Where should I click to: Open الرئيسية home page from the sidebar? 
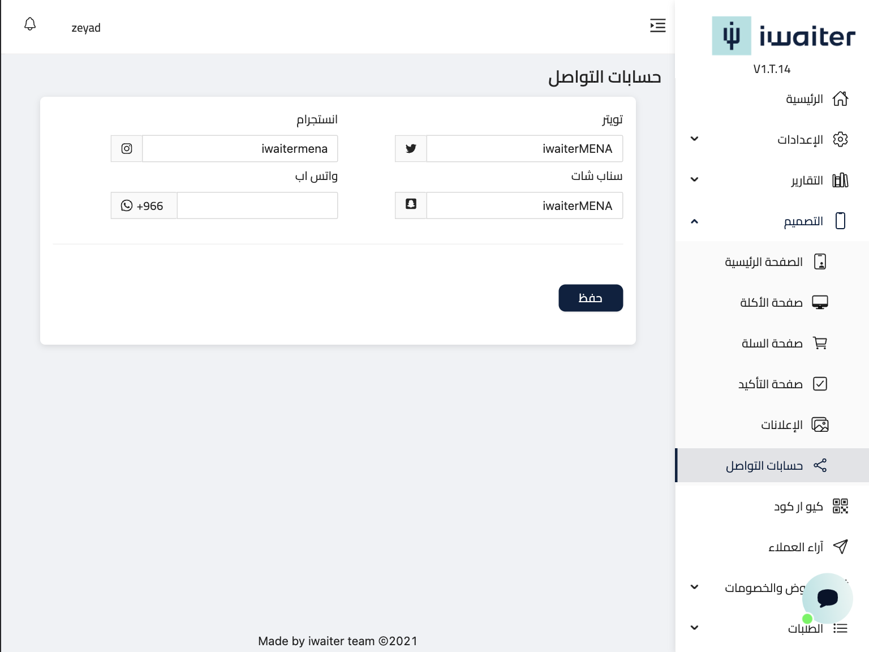click(804, 99)
